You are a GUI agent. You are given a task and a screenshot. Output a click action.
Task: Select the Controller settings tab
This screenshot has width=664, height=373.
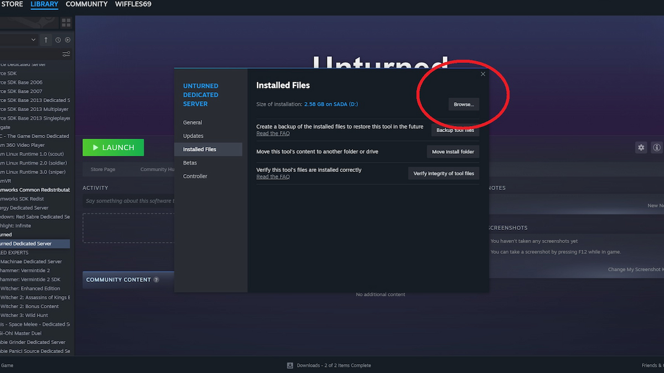click(195, 176)
